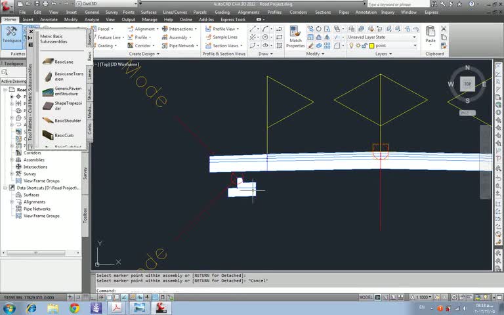Select the Line draw tool

coord(253,29)
